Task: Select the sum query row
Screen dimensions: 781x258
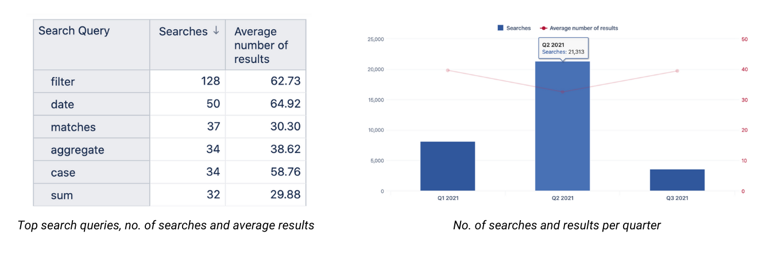Action: (x=169, y=195)
